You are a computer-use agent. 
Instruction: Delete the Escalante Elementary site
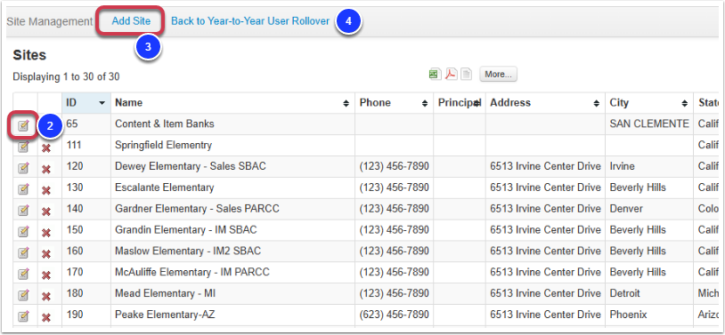[x=46, y=190]
